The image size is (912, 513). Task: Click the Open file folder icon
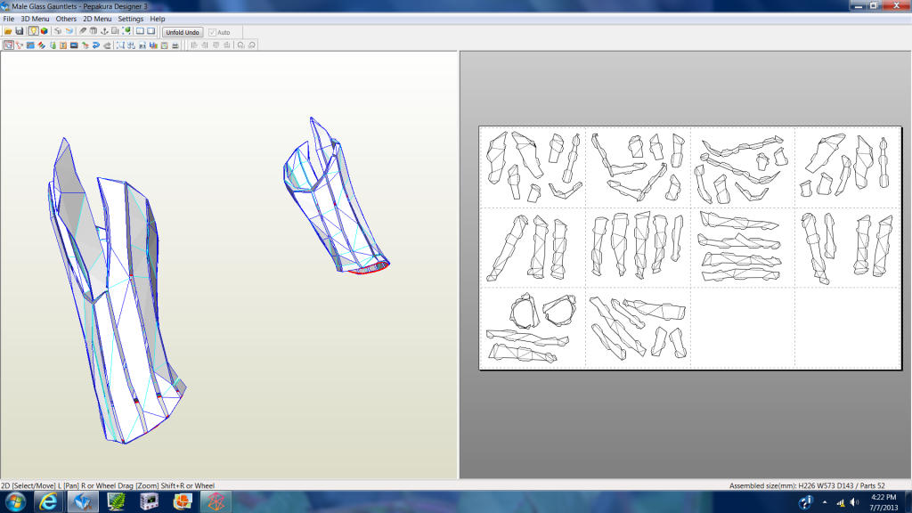[x=8, y=31]
